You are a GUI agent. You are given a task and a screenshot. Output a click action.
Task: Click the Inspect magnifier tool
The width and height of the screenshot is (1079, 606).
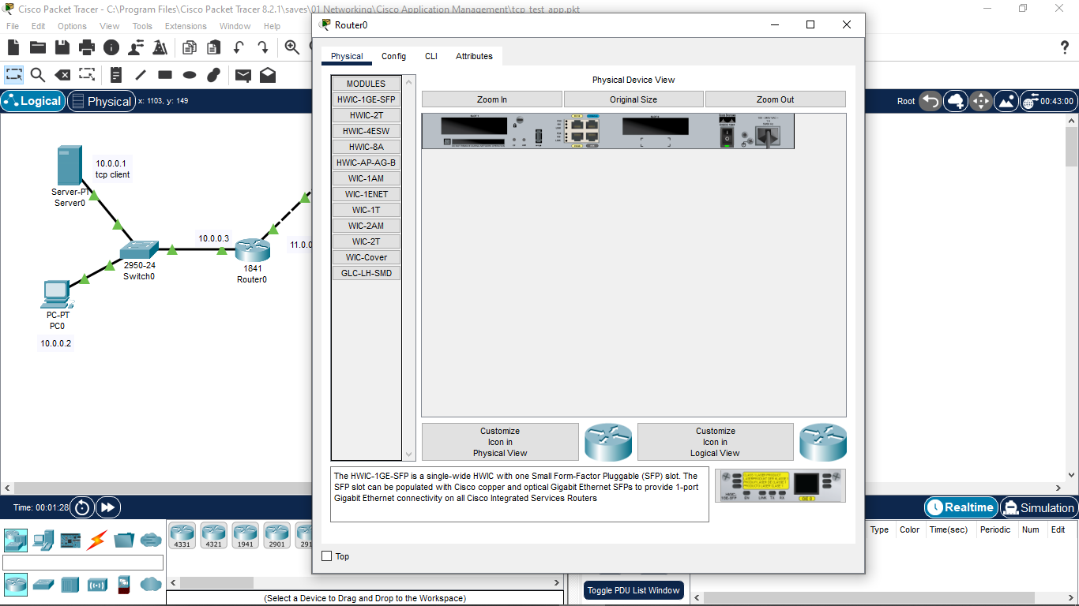point(38,75)
